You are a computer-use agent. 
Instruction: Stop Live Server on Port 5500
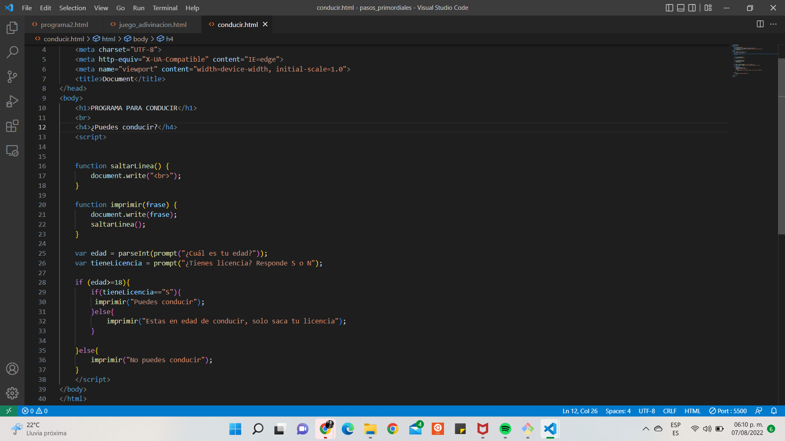tap(728, 411)
